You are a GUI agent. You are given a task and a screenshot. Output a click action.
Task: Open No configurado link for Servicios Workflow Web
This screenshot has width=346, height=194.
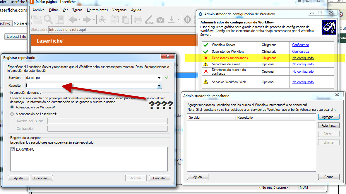[303, 82]
